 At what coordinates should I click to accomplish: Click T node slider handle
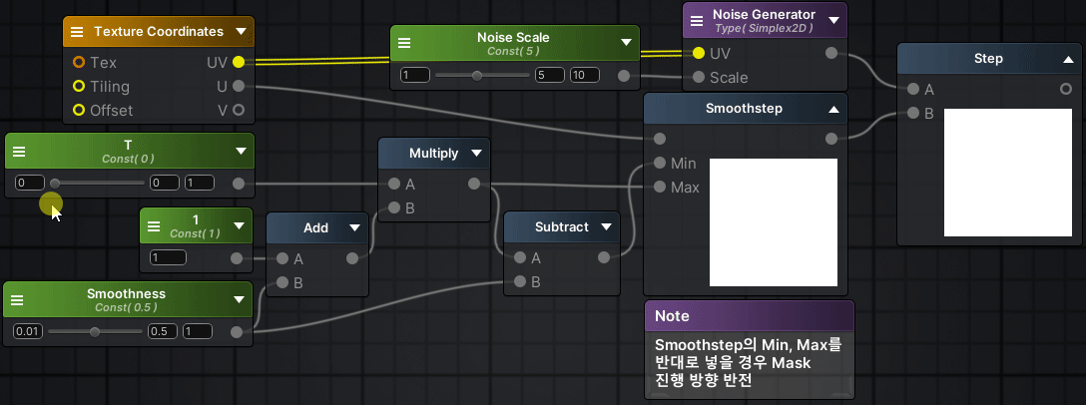(x=55, y=184)
